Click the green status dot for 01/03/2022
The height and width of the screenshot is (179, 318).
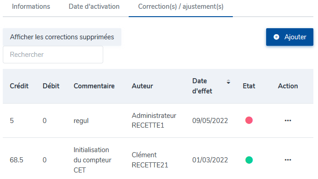point(249,160)
